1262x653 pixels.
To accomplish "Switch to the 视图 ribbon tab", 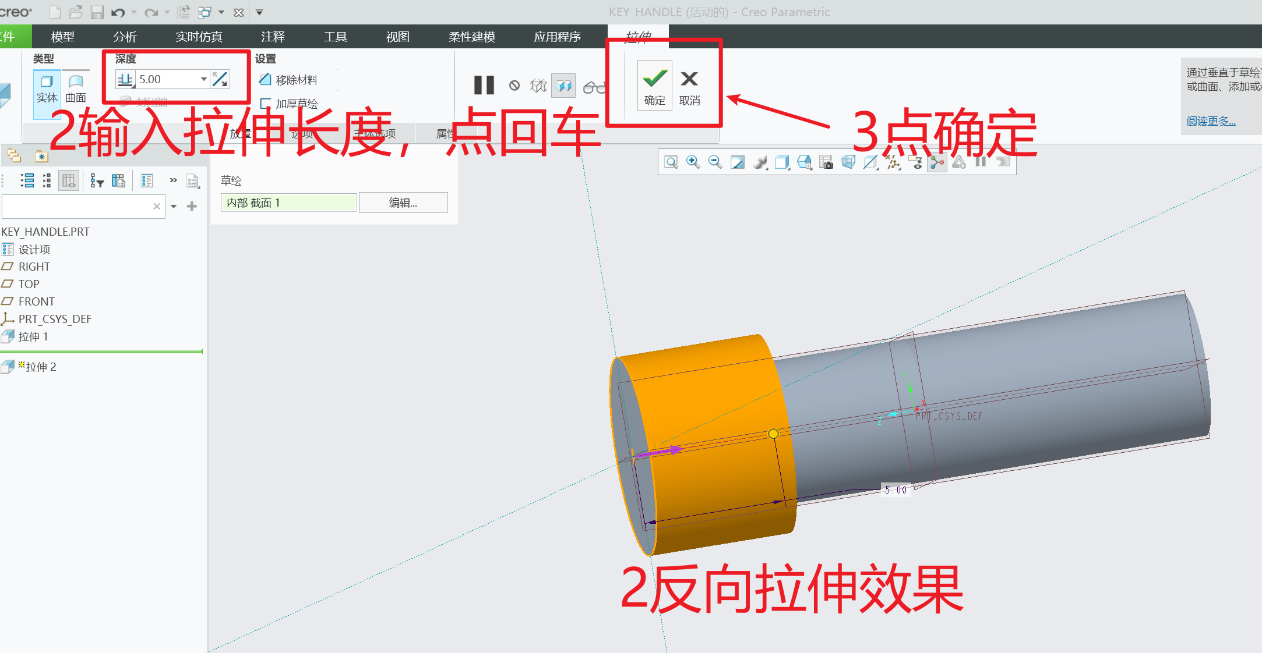I will pyautogui.click(x=397, y=37).
